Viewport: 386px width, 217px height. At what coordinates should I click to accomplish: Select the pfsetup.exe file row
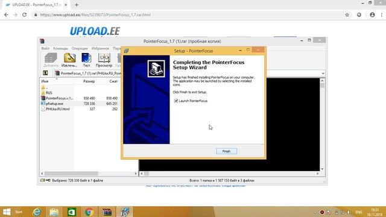(x=80, y=104)
